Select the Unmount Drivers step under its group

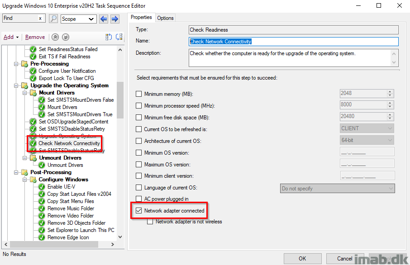click(x=65, y=165)
